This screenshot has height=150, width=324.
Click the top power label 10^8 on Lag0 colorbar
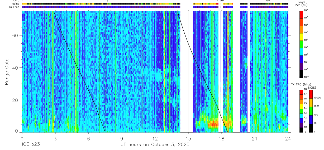coord(306,10)
